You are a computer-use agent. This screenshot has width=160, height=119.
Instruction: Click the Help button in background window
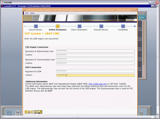[x=141, y=17]
